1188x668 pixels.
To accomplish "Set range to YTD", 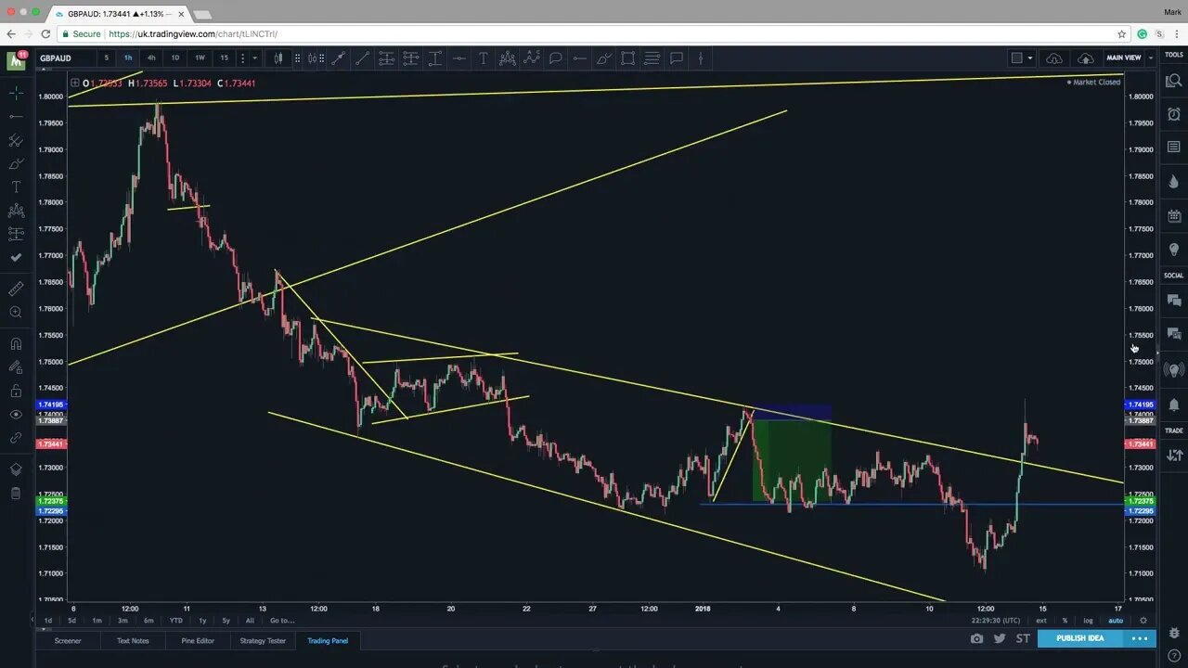I will pos(175,621).
